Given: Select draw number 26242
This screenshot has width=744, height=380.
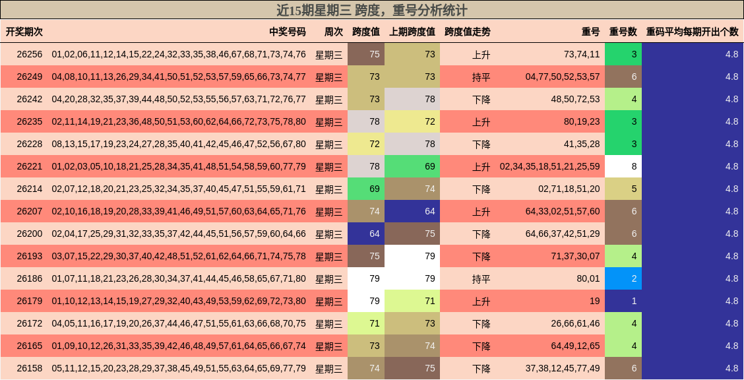Looking at the screenshot, I should [30, 99].
